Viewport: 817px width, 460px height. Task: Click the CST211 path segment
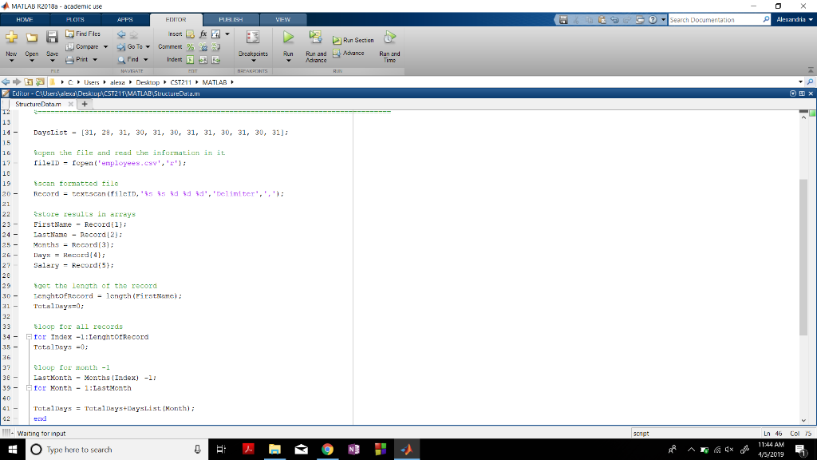(x=181, y=82)
